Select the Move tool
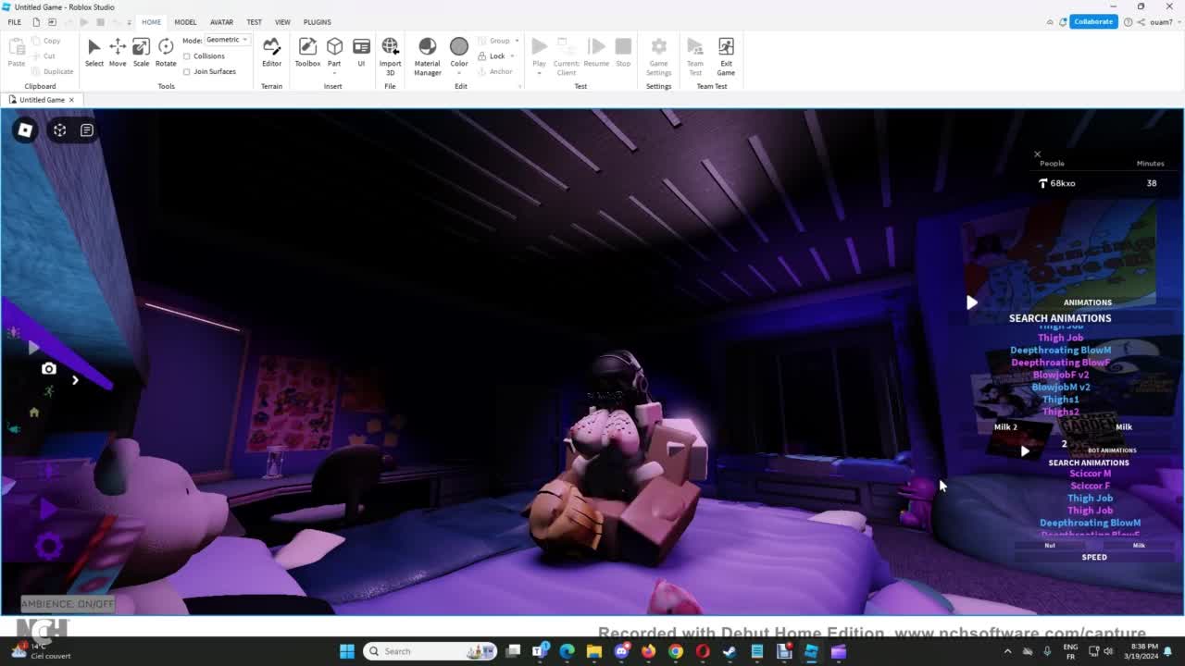Viewport: 1185px width, 666px height. [118, 52]
